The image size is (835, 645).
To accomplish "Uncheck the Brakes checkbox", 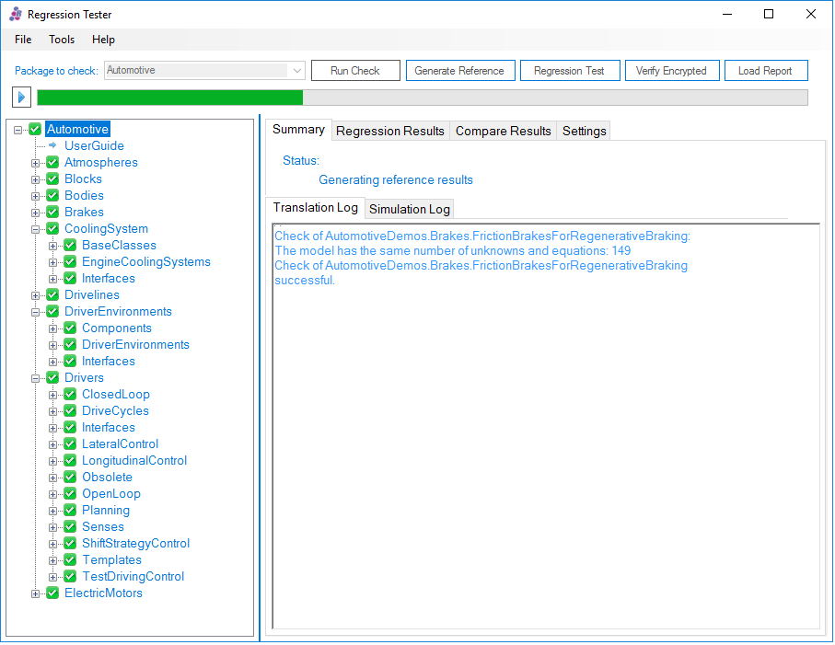I will [x=52, y=212].
